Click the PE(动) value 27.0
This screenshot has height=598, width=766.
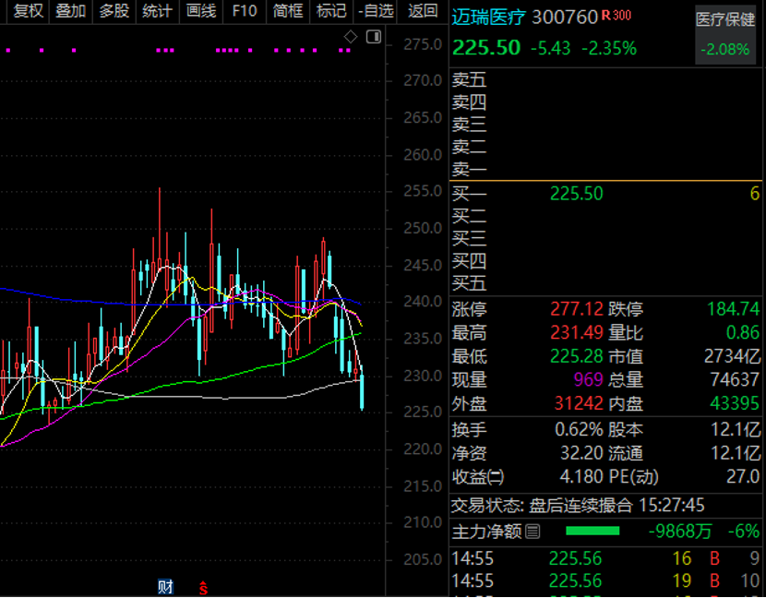pyautogui.click(x=743, y=477)
